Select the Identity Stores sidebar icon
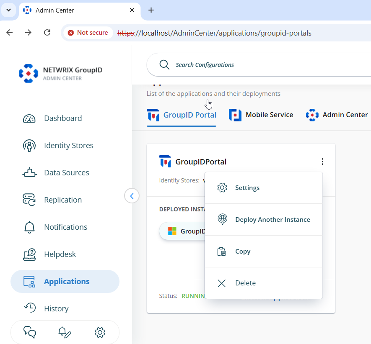Screen dimensions: 371x344 click(x=29, y=145)
